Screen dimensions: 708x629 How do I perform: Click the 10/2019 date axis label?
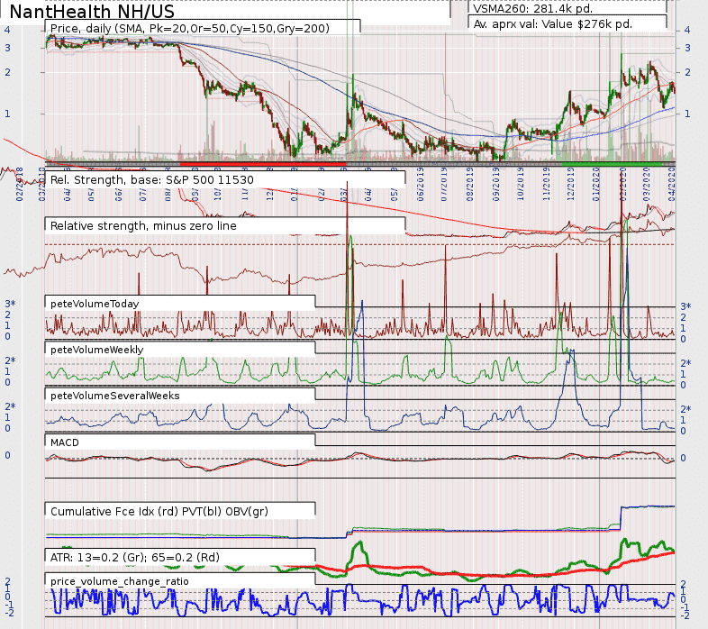(x=520, y=184)
